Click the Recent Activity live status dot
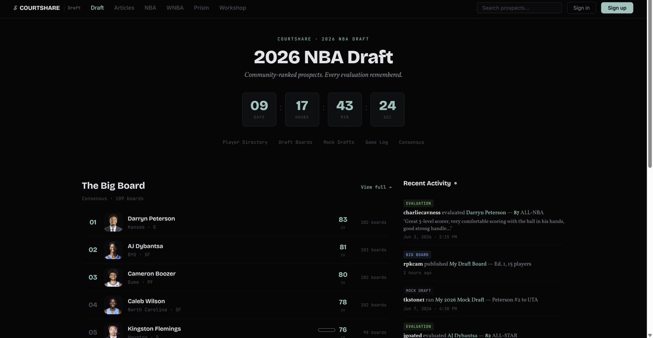Viewport: 653px width, 338px height. 455,183
